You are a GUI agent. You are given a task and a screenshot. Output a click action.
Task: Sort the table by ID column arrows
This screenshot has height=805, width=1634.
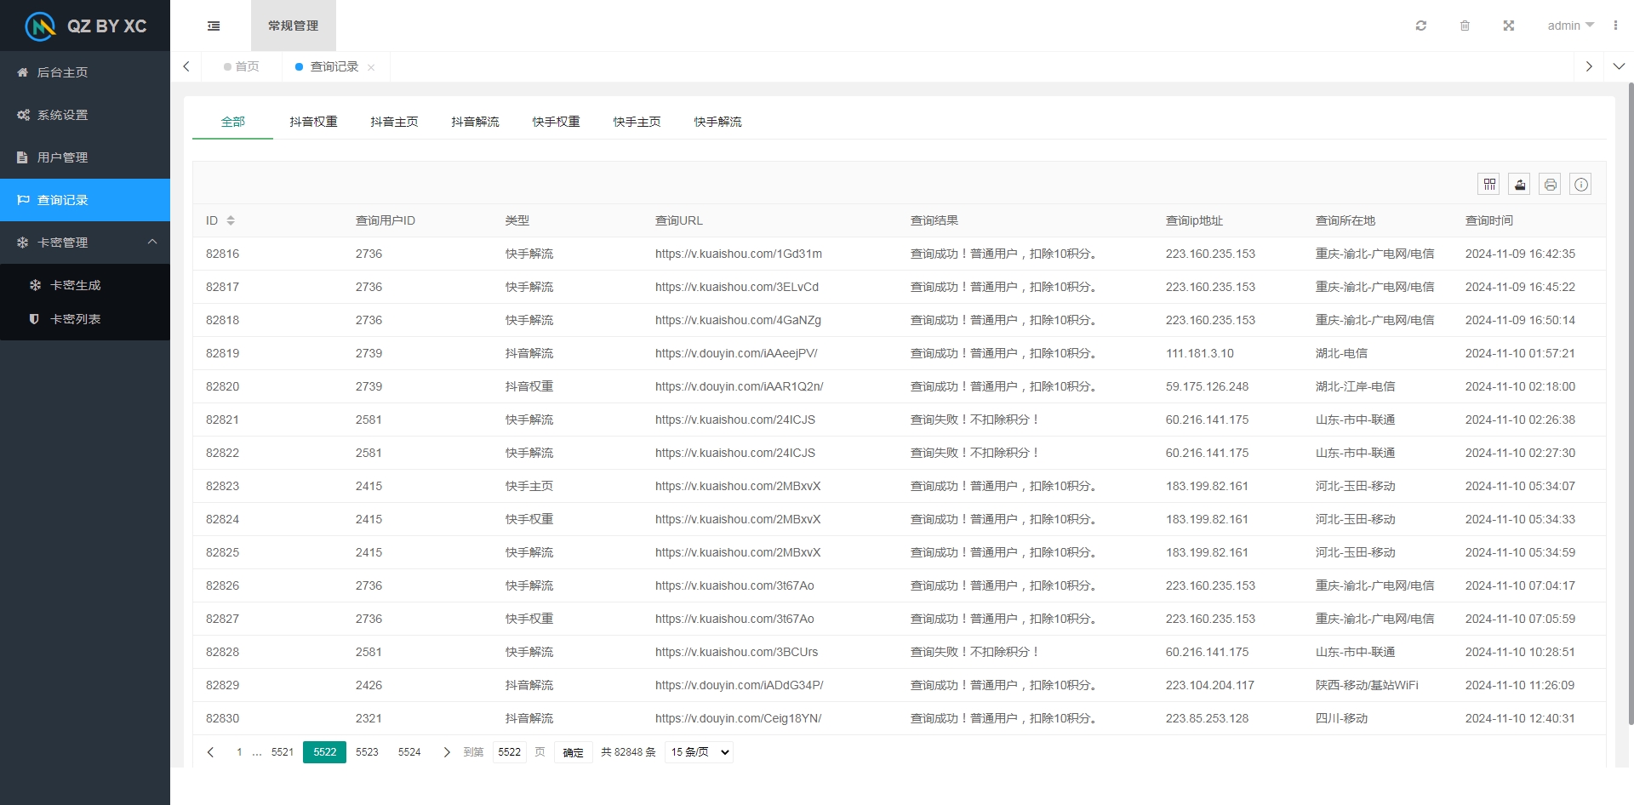tap(231, 220)
